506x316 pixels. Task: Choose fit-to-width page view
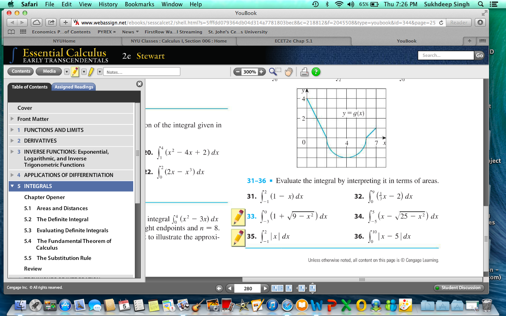point(302,288)
